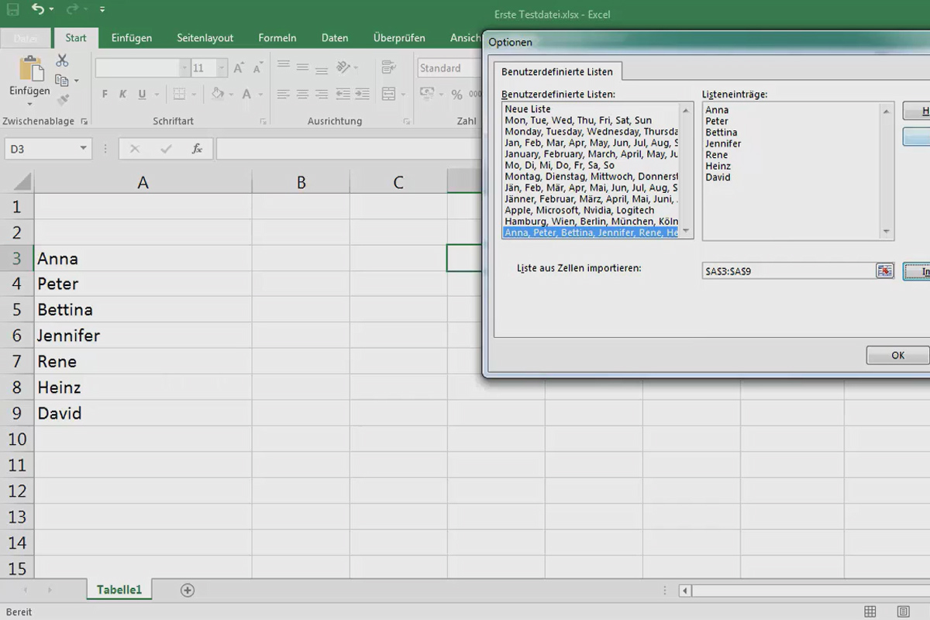Switch to the Formeln ribbon tab
930x620 pixels.
[277, 38]
